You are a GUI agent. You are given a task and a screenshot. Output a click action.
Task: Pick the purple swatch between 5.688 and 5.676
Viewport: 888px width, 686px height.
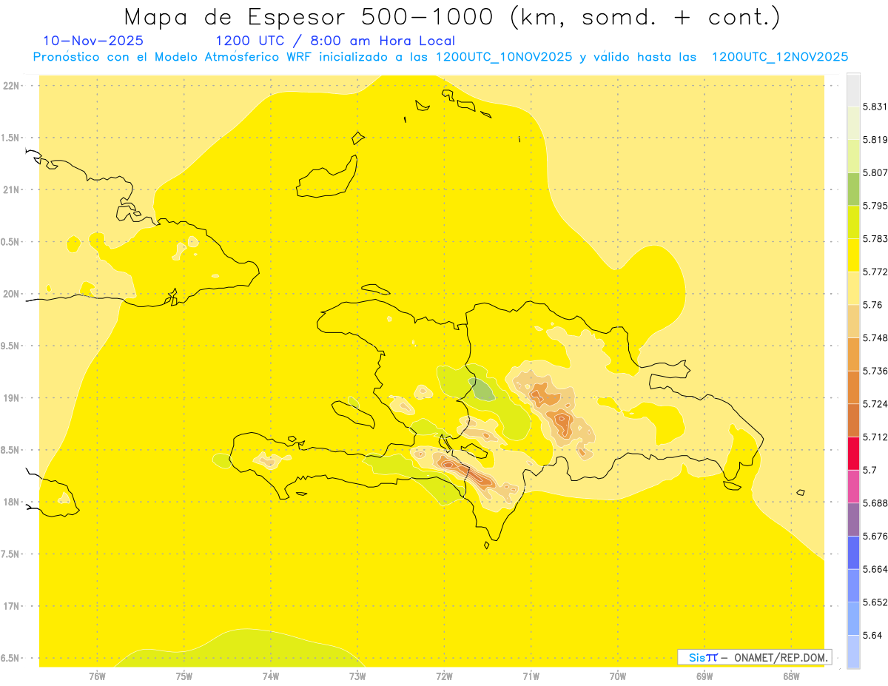pyautogui.click(x=853, y=519)
